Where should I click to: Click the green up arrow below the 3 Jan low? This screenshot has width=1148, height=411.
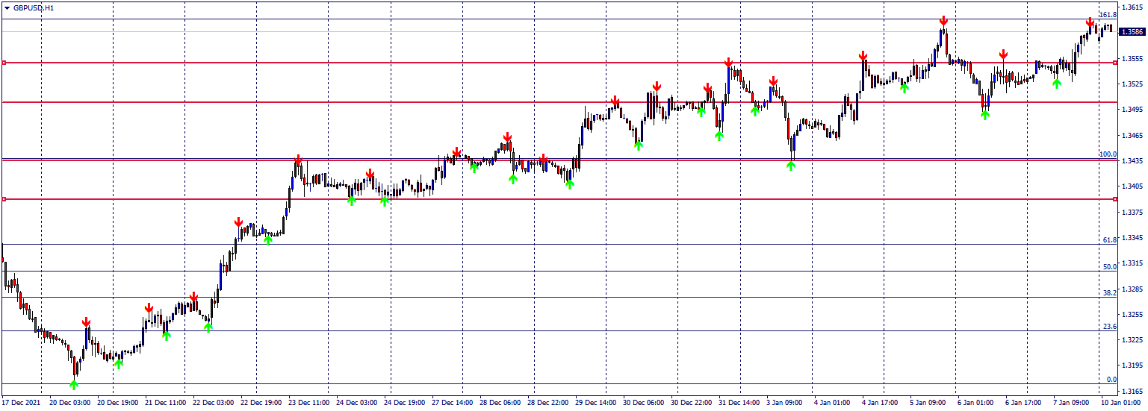tap(791, 166)
